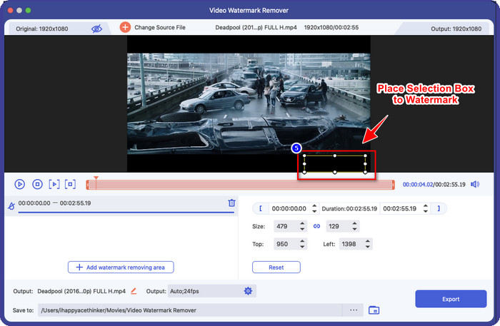Decrease the Top value 950 stepper down

[302, 247]
